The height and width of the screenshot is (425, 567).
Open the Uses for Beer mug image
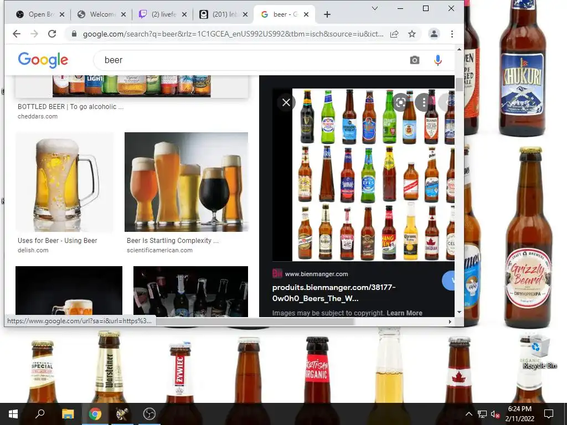point(65,182)
